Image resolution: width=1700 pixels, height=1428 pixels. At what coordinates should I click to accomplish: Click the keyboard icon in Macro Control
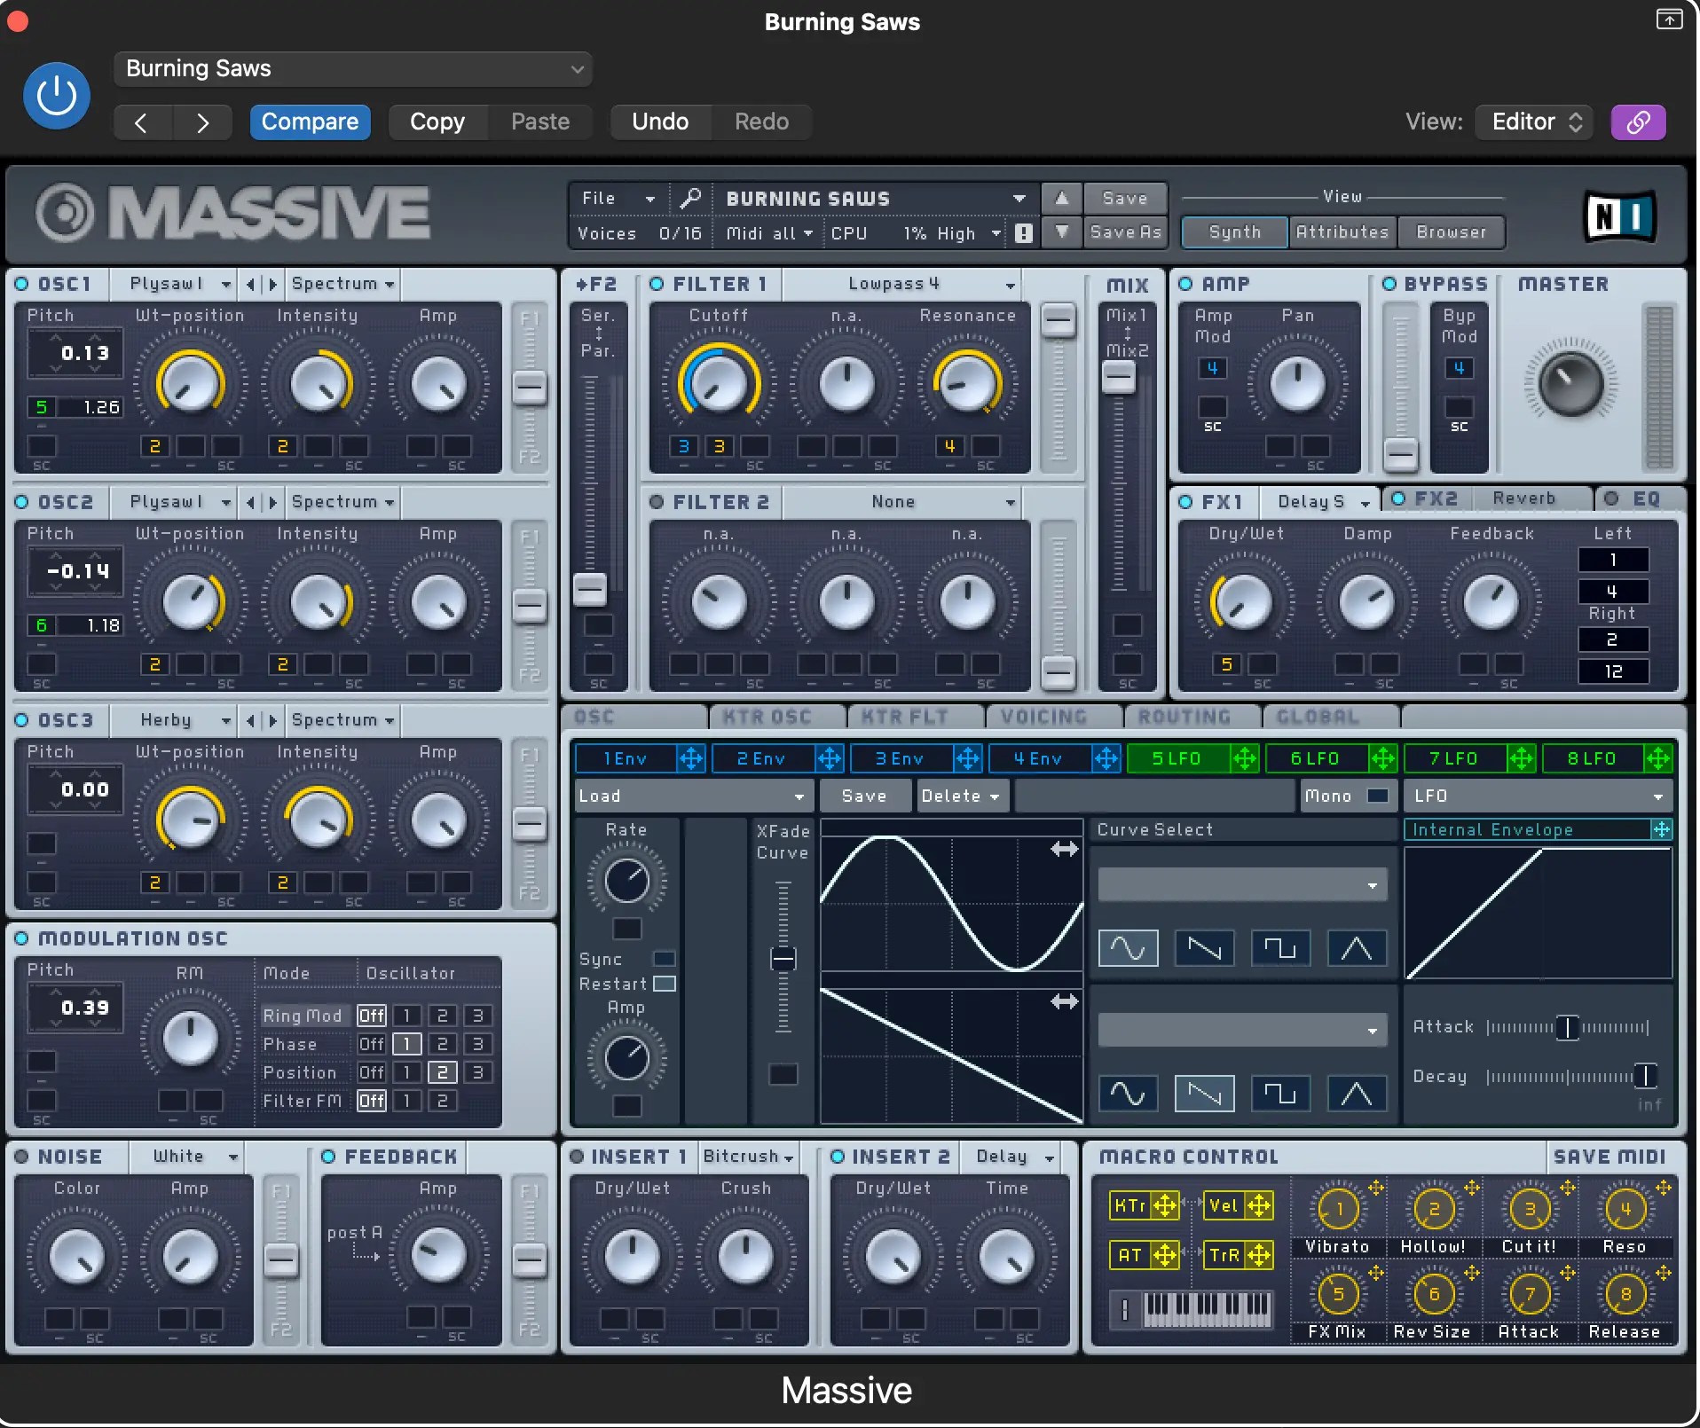point(1193,1309)
